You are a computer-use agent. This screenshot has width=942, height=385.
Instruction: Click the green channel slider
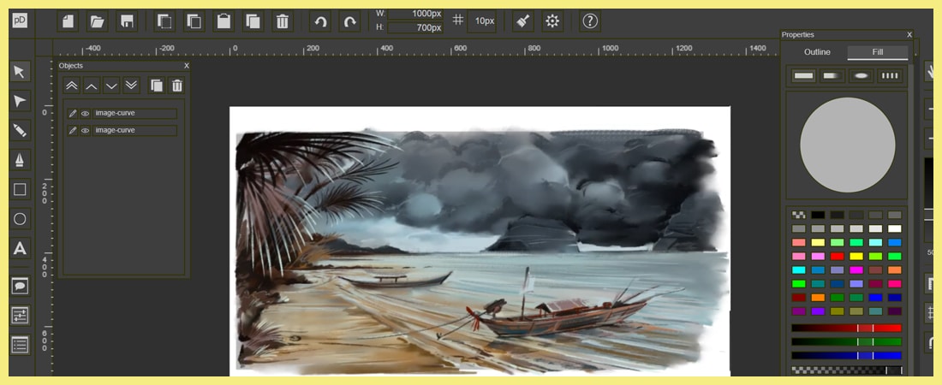846,341
